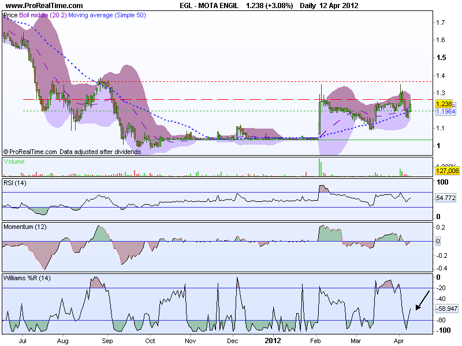Click the 'Price' legend label
The image size is (462, 346).
(x=10, y=15)
